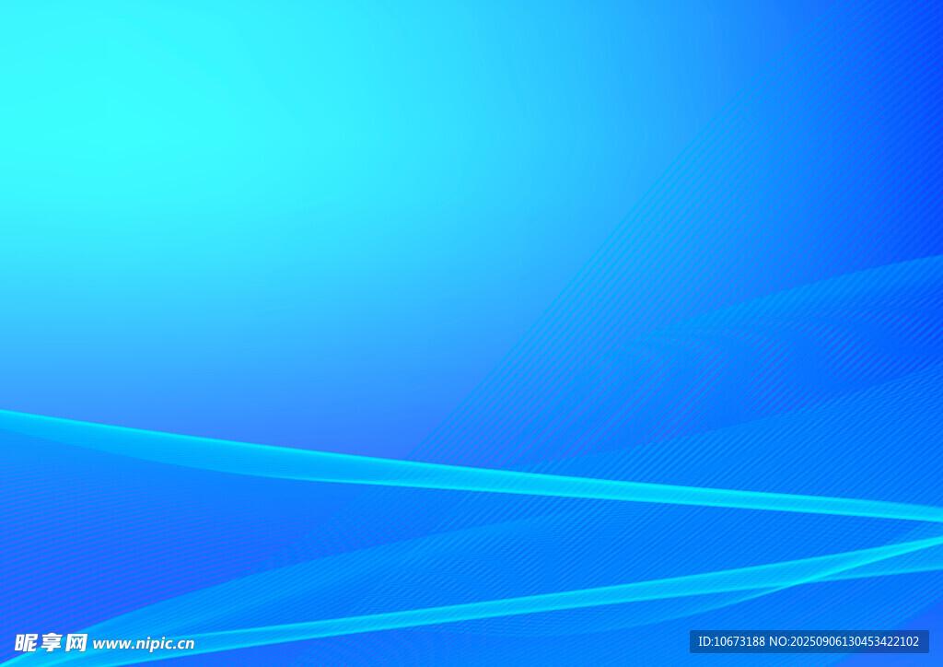Click the upper glowing cyan wave line
The height and width of the screenshot is (667, 943).
[460, 476]
